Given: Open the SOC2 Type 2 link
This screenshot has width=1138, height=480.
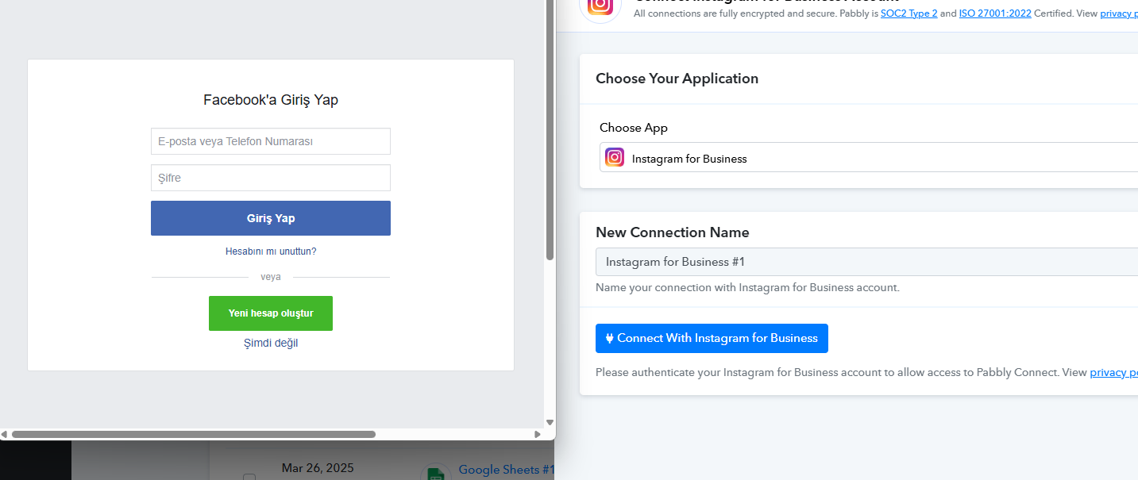Looking at the screenshot, I should [x=908, y=13].
